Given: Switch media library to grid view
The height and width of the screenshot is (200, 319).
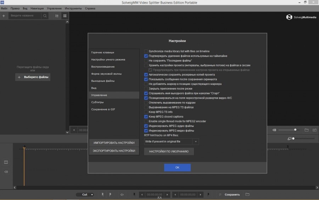Looking at the screenshot, I should [x=65, y=16].
